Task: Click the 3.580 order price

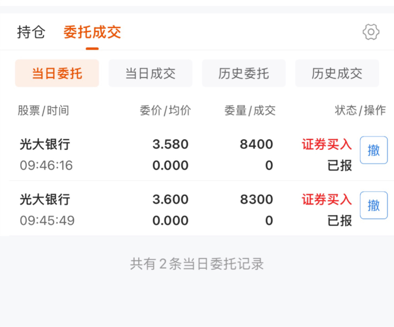Action: (170, 144)
